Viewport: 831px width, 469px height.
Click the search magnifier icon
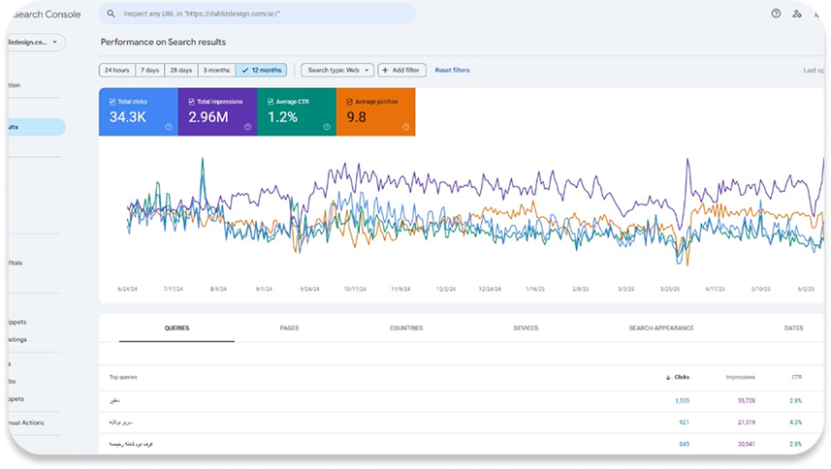tap(111, 14)
